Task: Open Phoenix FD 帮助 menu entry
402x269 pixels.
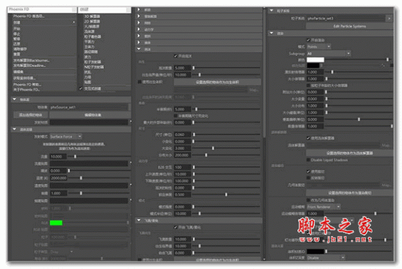Action: tap(27, 85)
